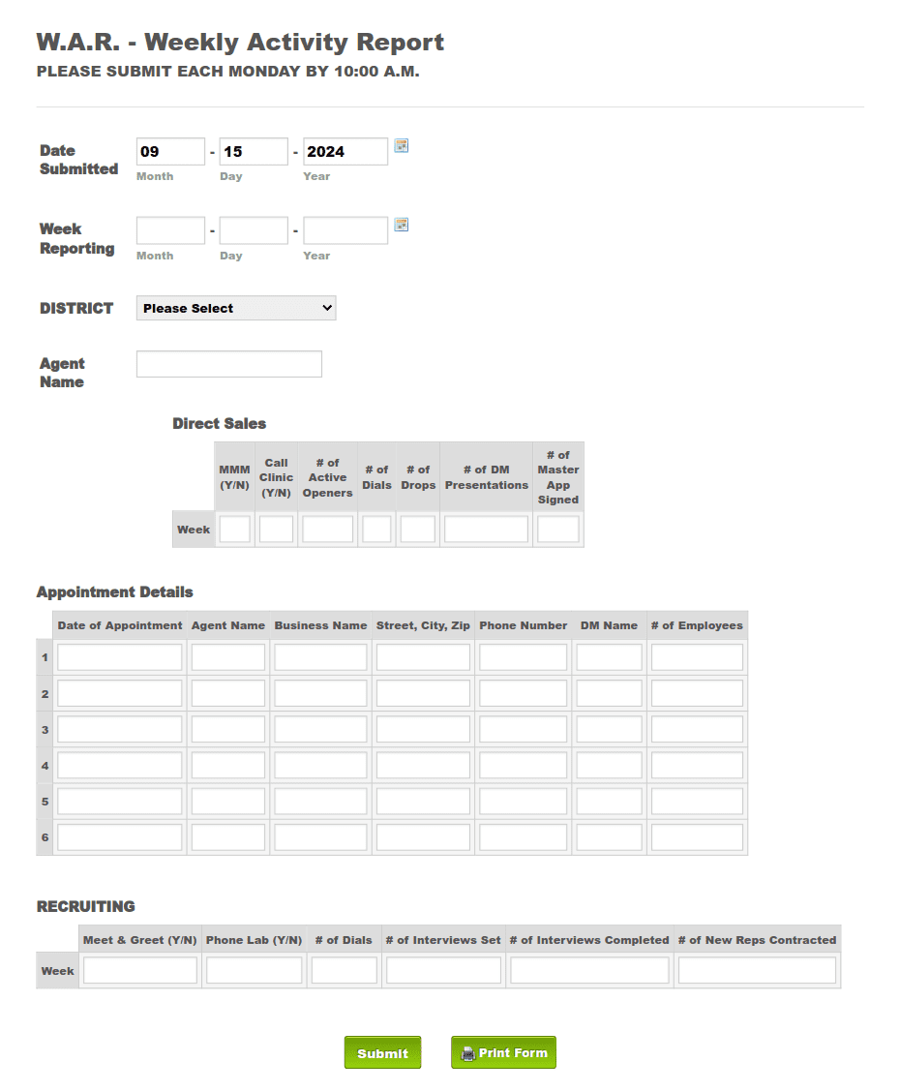Open the Week Reporting calendar picker icon
Viewport: 900px width, 1092px height.
pos(401,225)
